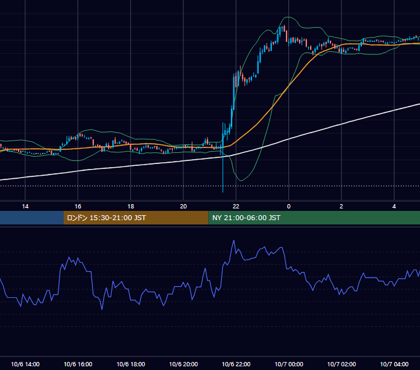Click the 2 hour label on price chart axis

(341, 207)
